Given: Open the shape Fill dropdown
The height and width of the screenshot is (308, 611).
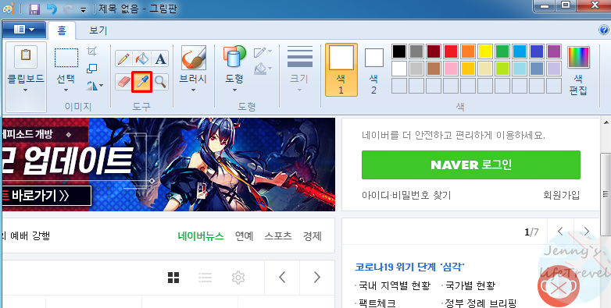Looking at the screenshot, I should (x=263, y=69).
